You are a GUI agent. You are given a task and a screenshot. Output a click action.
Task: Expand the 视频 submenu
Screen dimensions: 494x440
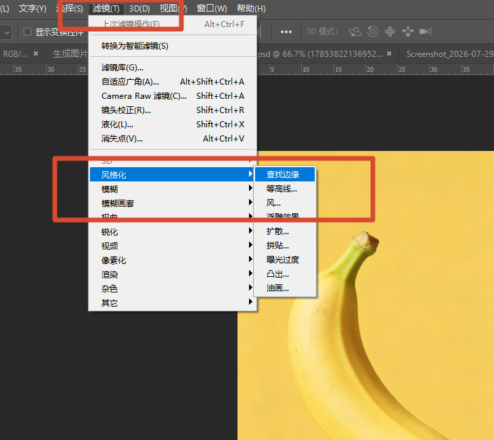(x=172, y=246)
